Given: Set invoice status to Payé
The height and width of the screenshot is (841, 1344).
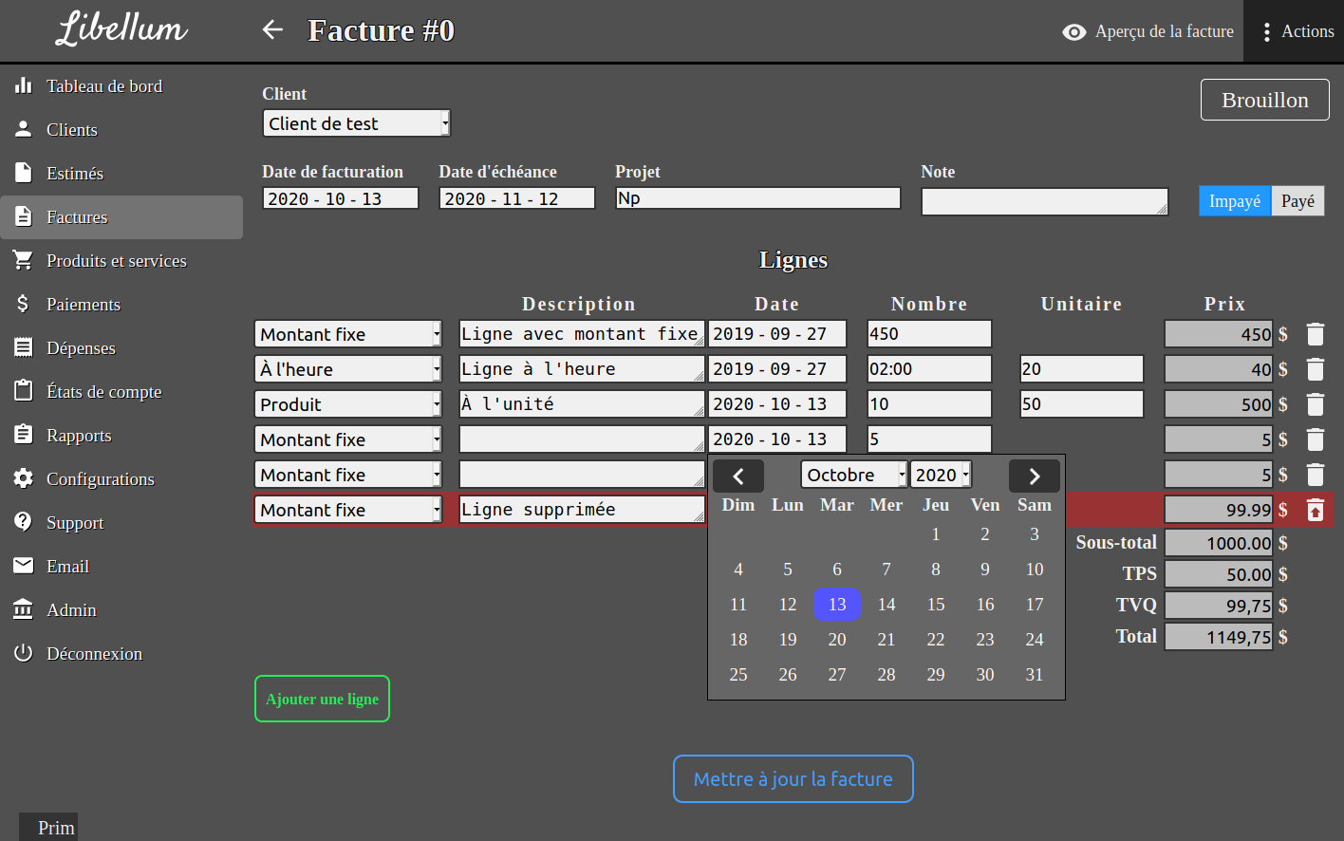Looking at the screenshot, I should (1297, 201).
